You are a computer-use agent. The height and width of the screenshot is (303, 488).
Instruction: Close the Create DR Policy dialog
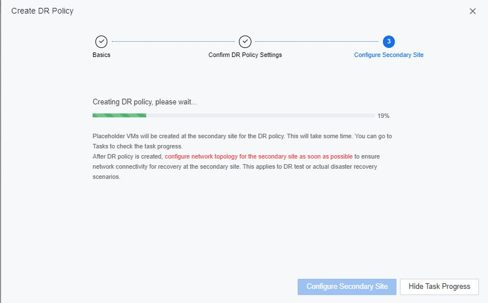tap(473, 11)
